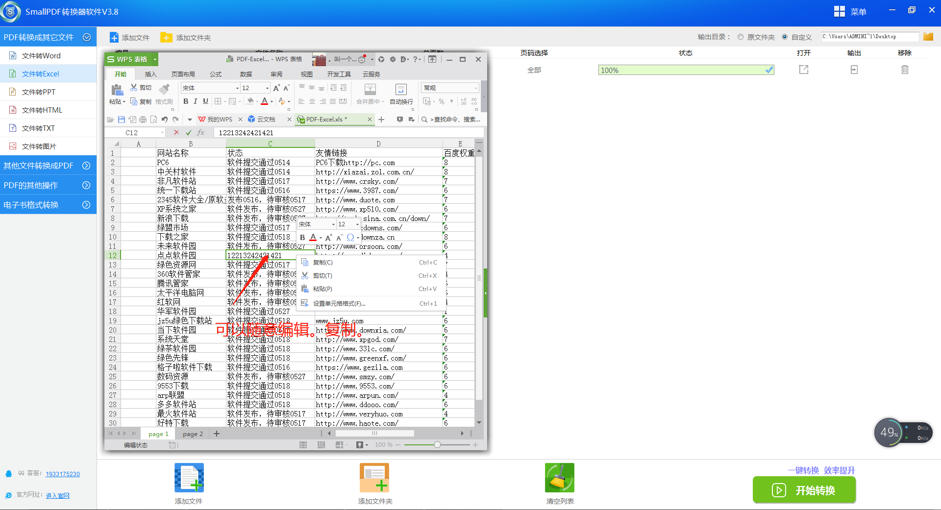This screenshot has width=941, height=510.
Task: Select 粘贴(P) from the context menu
Action: point(322,289)
